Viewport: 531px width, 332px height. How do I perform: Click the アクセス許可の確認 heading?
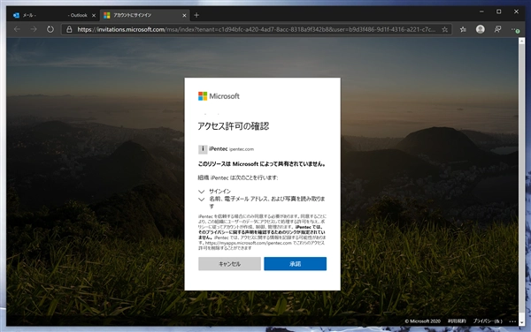pos(234,126)
